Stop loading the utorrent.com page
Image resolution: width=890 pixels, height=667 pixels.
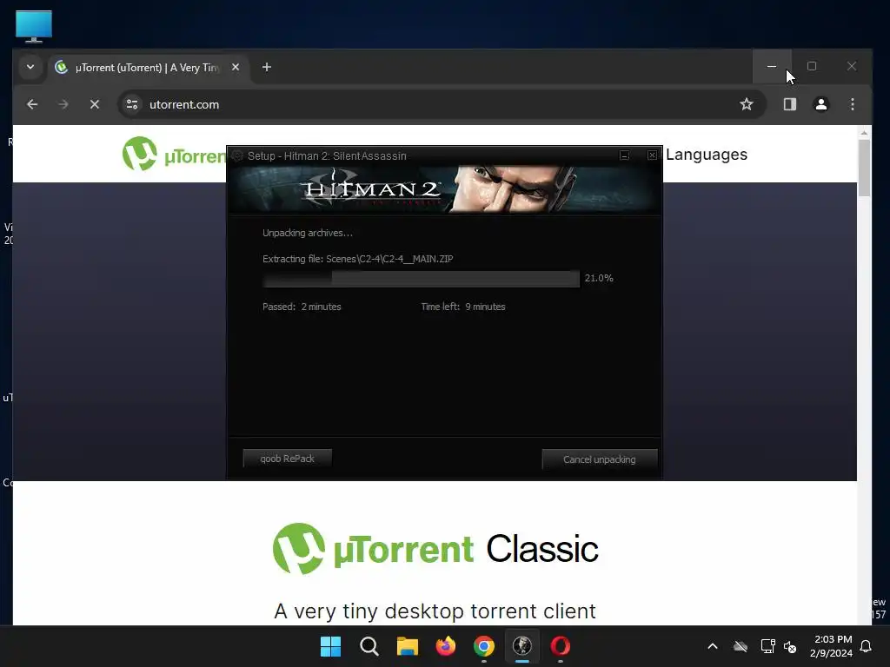(94, 104)
